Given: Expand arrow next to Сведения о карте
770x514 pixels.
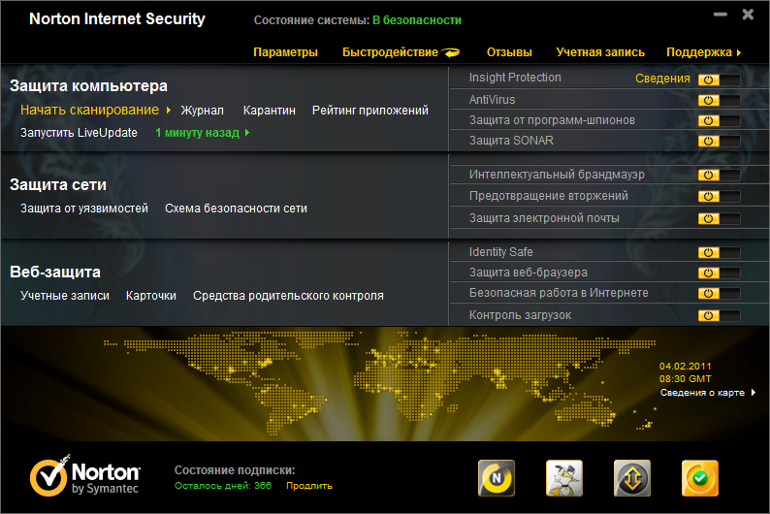Looking at the screenshot, I should 754,392.
